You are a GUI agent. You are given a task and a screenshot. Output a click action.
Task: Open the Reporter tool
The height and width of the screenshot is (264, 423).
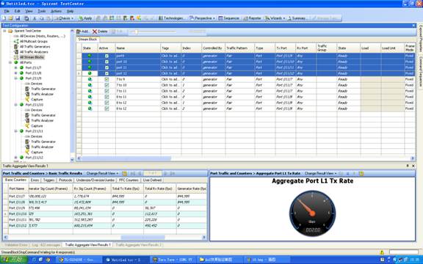(252, 18)
